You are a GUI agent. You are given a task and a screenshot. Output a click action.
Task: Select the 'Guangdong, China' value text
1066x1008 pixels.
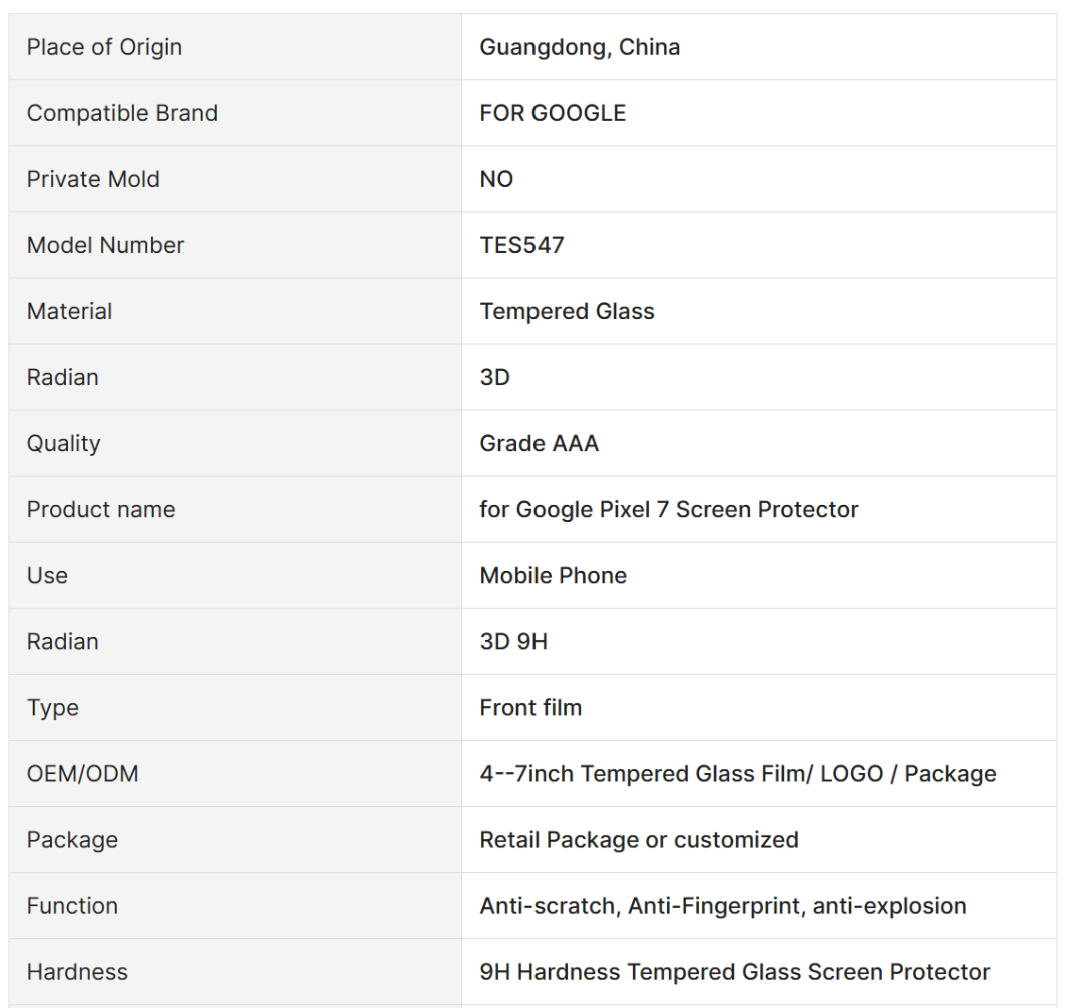tap(579, 47)
